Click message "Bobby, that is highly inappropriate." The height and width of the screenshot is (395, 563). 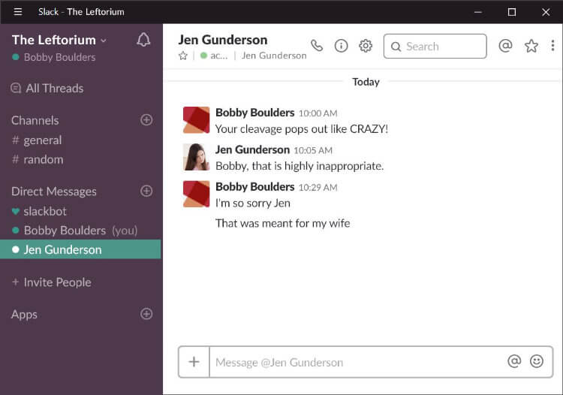click(300, 166)
